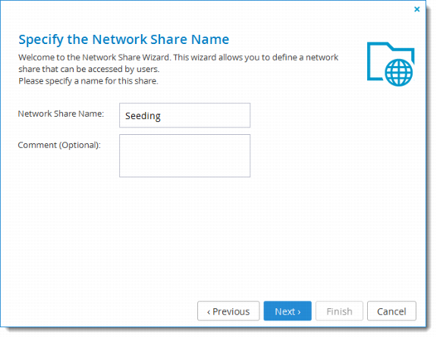
Task: Click the Seeding text in name field
Action: click(x=143, y=116)
